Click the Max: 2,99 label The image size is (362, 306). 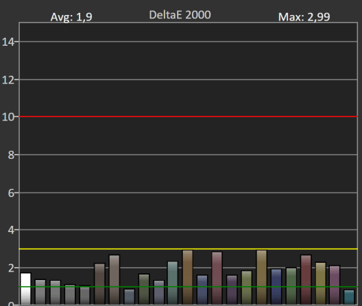click(x=304, y=17)
